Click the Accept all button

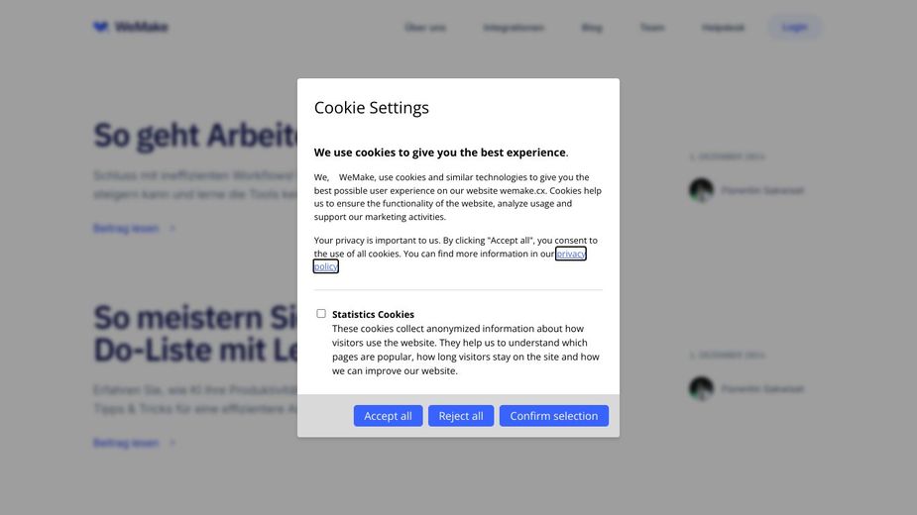coord(388,416)
